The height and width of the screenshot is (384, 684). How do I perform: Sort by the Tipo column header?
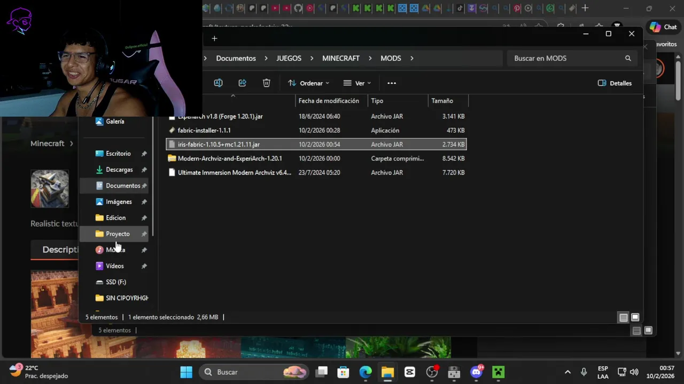tap(398, 101)
